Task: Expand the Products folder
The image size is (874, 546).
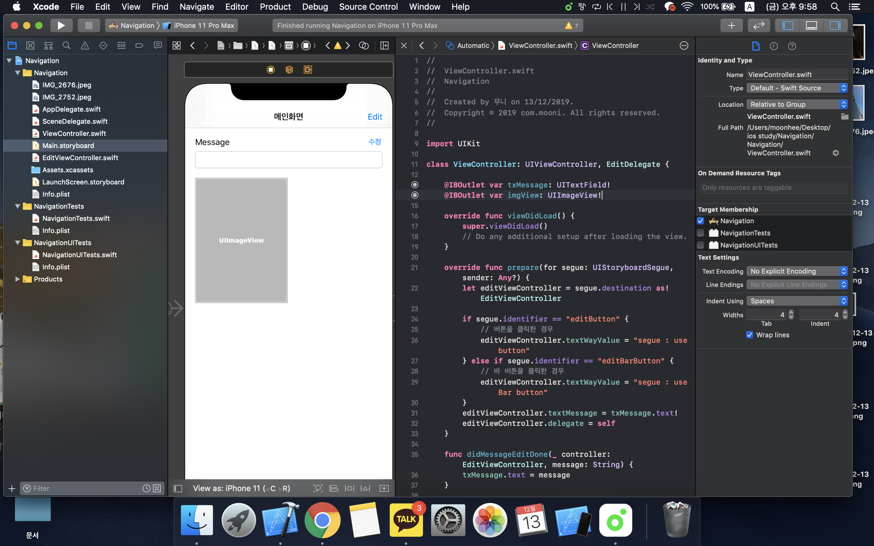Action: tap(17, 279)
